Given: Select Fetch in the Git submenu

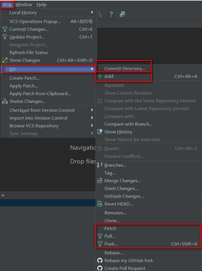Looking at the screenshot, I should [x=110, y=228].
